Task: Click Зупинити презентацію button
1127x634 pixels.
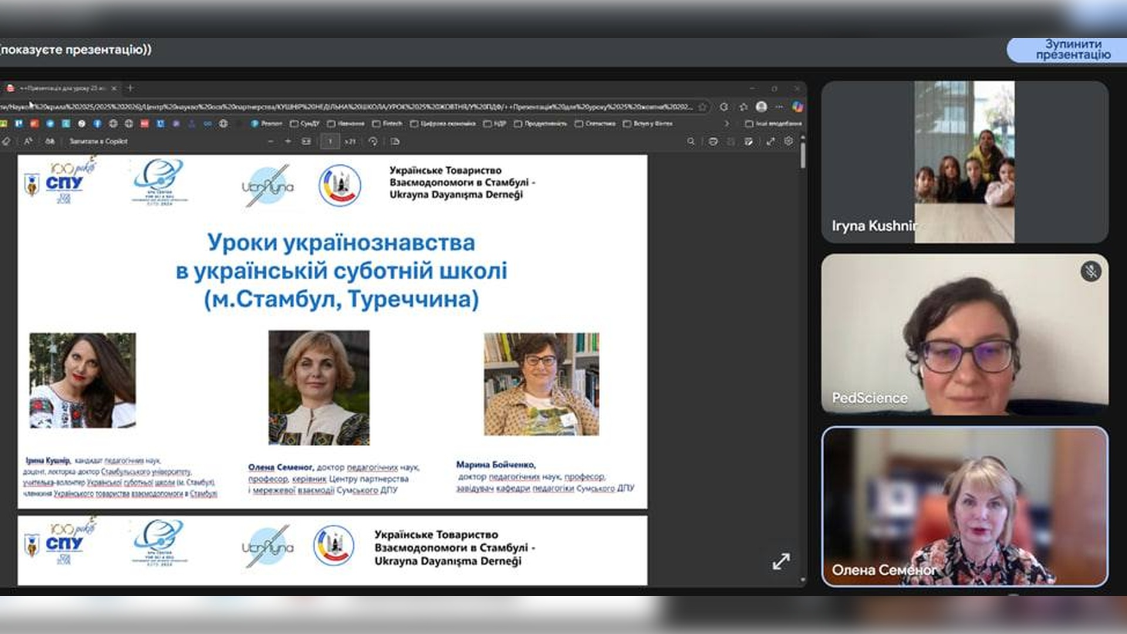Action: pyautogui.click(x=1072, y=50)
